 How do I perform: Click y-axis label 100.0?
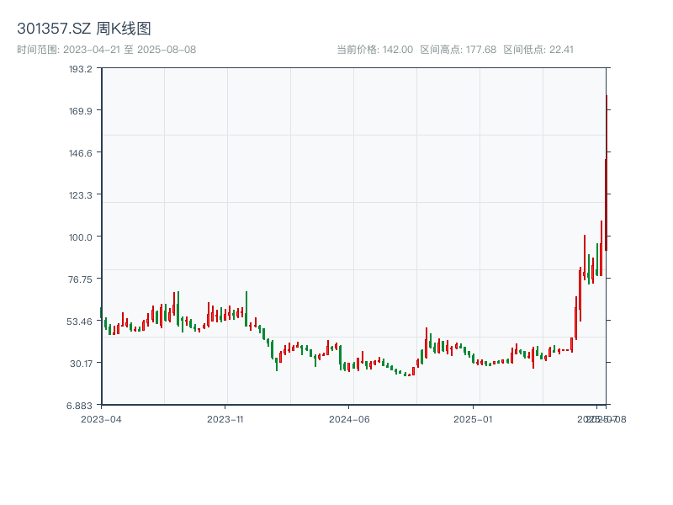click(x=81, y=237)
